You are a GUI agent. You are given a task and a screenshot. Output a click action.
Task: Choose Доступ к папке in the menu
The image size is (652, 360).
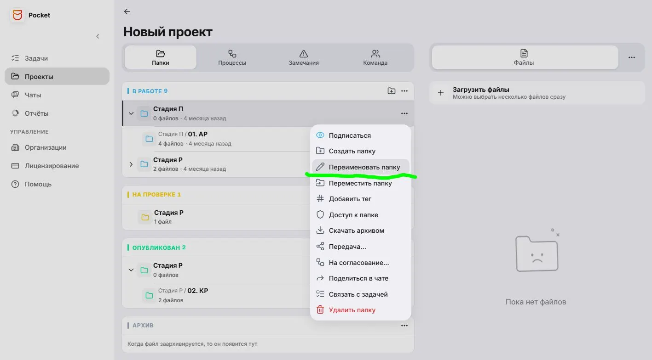click(x=361, y=215)
